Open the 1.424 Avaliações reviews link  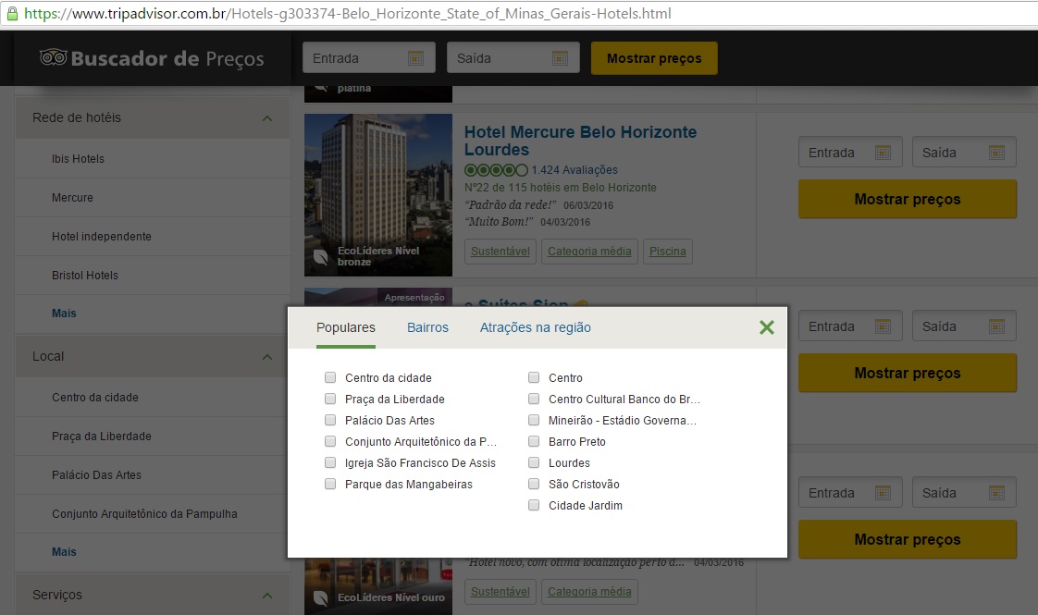575,170
